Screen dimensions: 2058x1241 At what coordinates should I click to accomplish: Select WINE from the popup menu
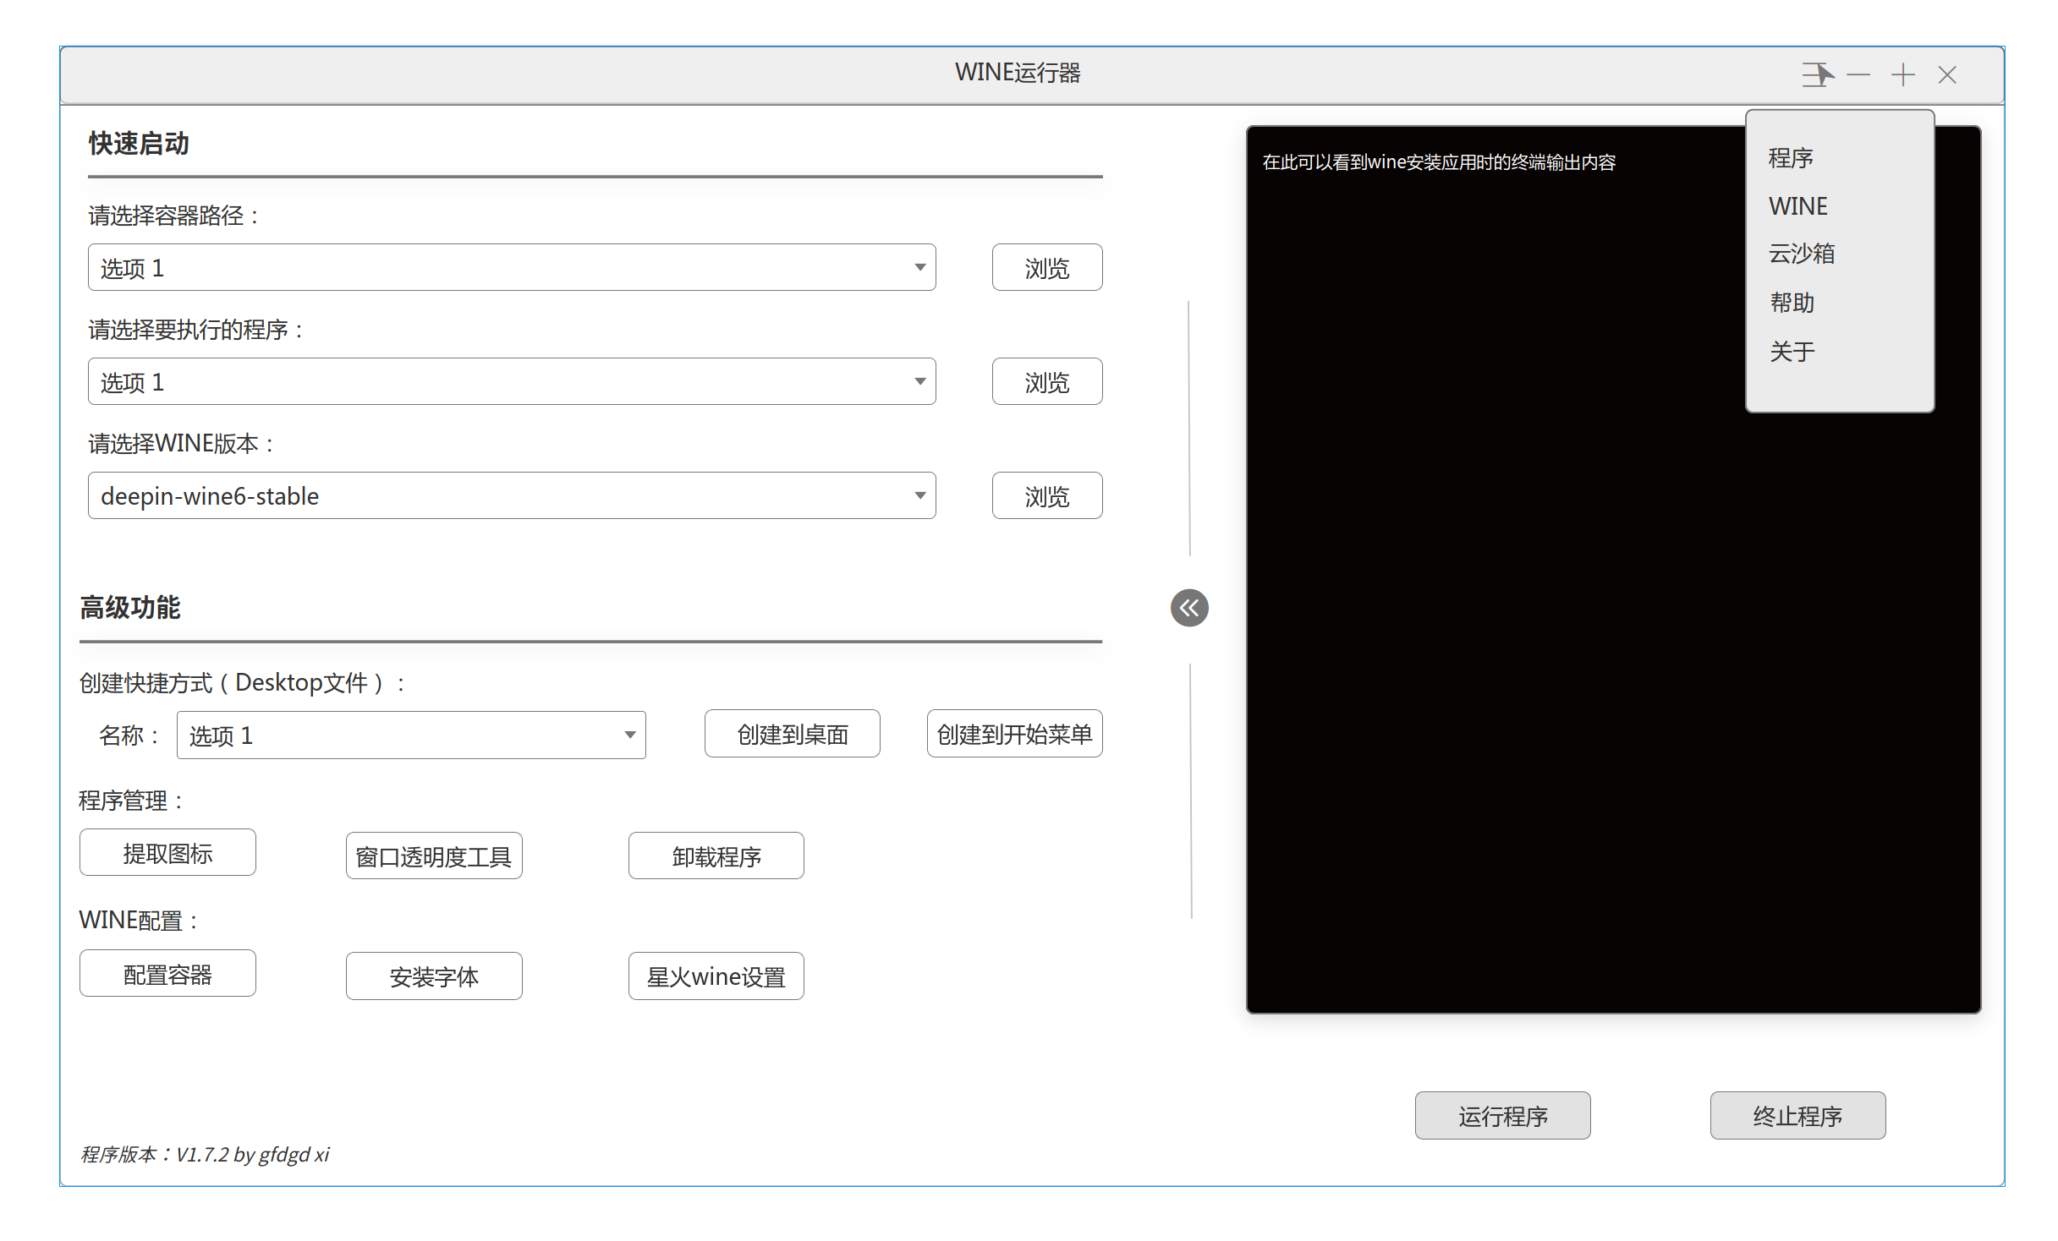1797,206
